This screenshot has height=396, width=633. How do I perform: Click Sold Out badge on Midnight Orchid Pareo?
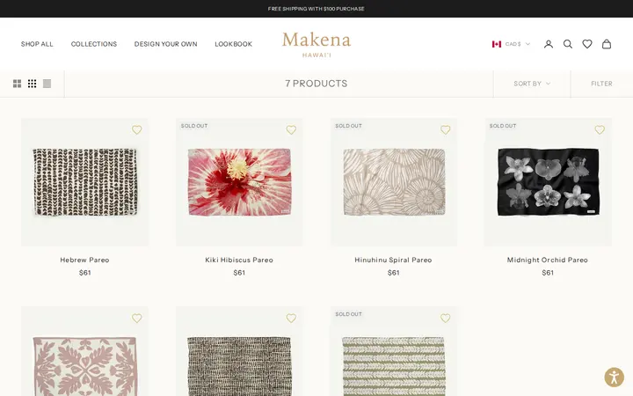tap(503, 126)
